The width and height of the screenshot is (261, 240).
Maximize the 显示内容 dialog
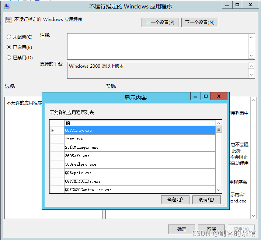click(206, 96)
